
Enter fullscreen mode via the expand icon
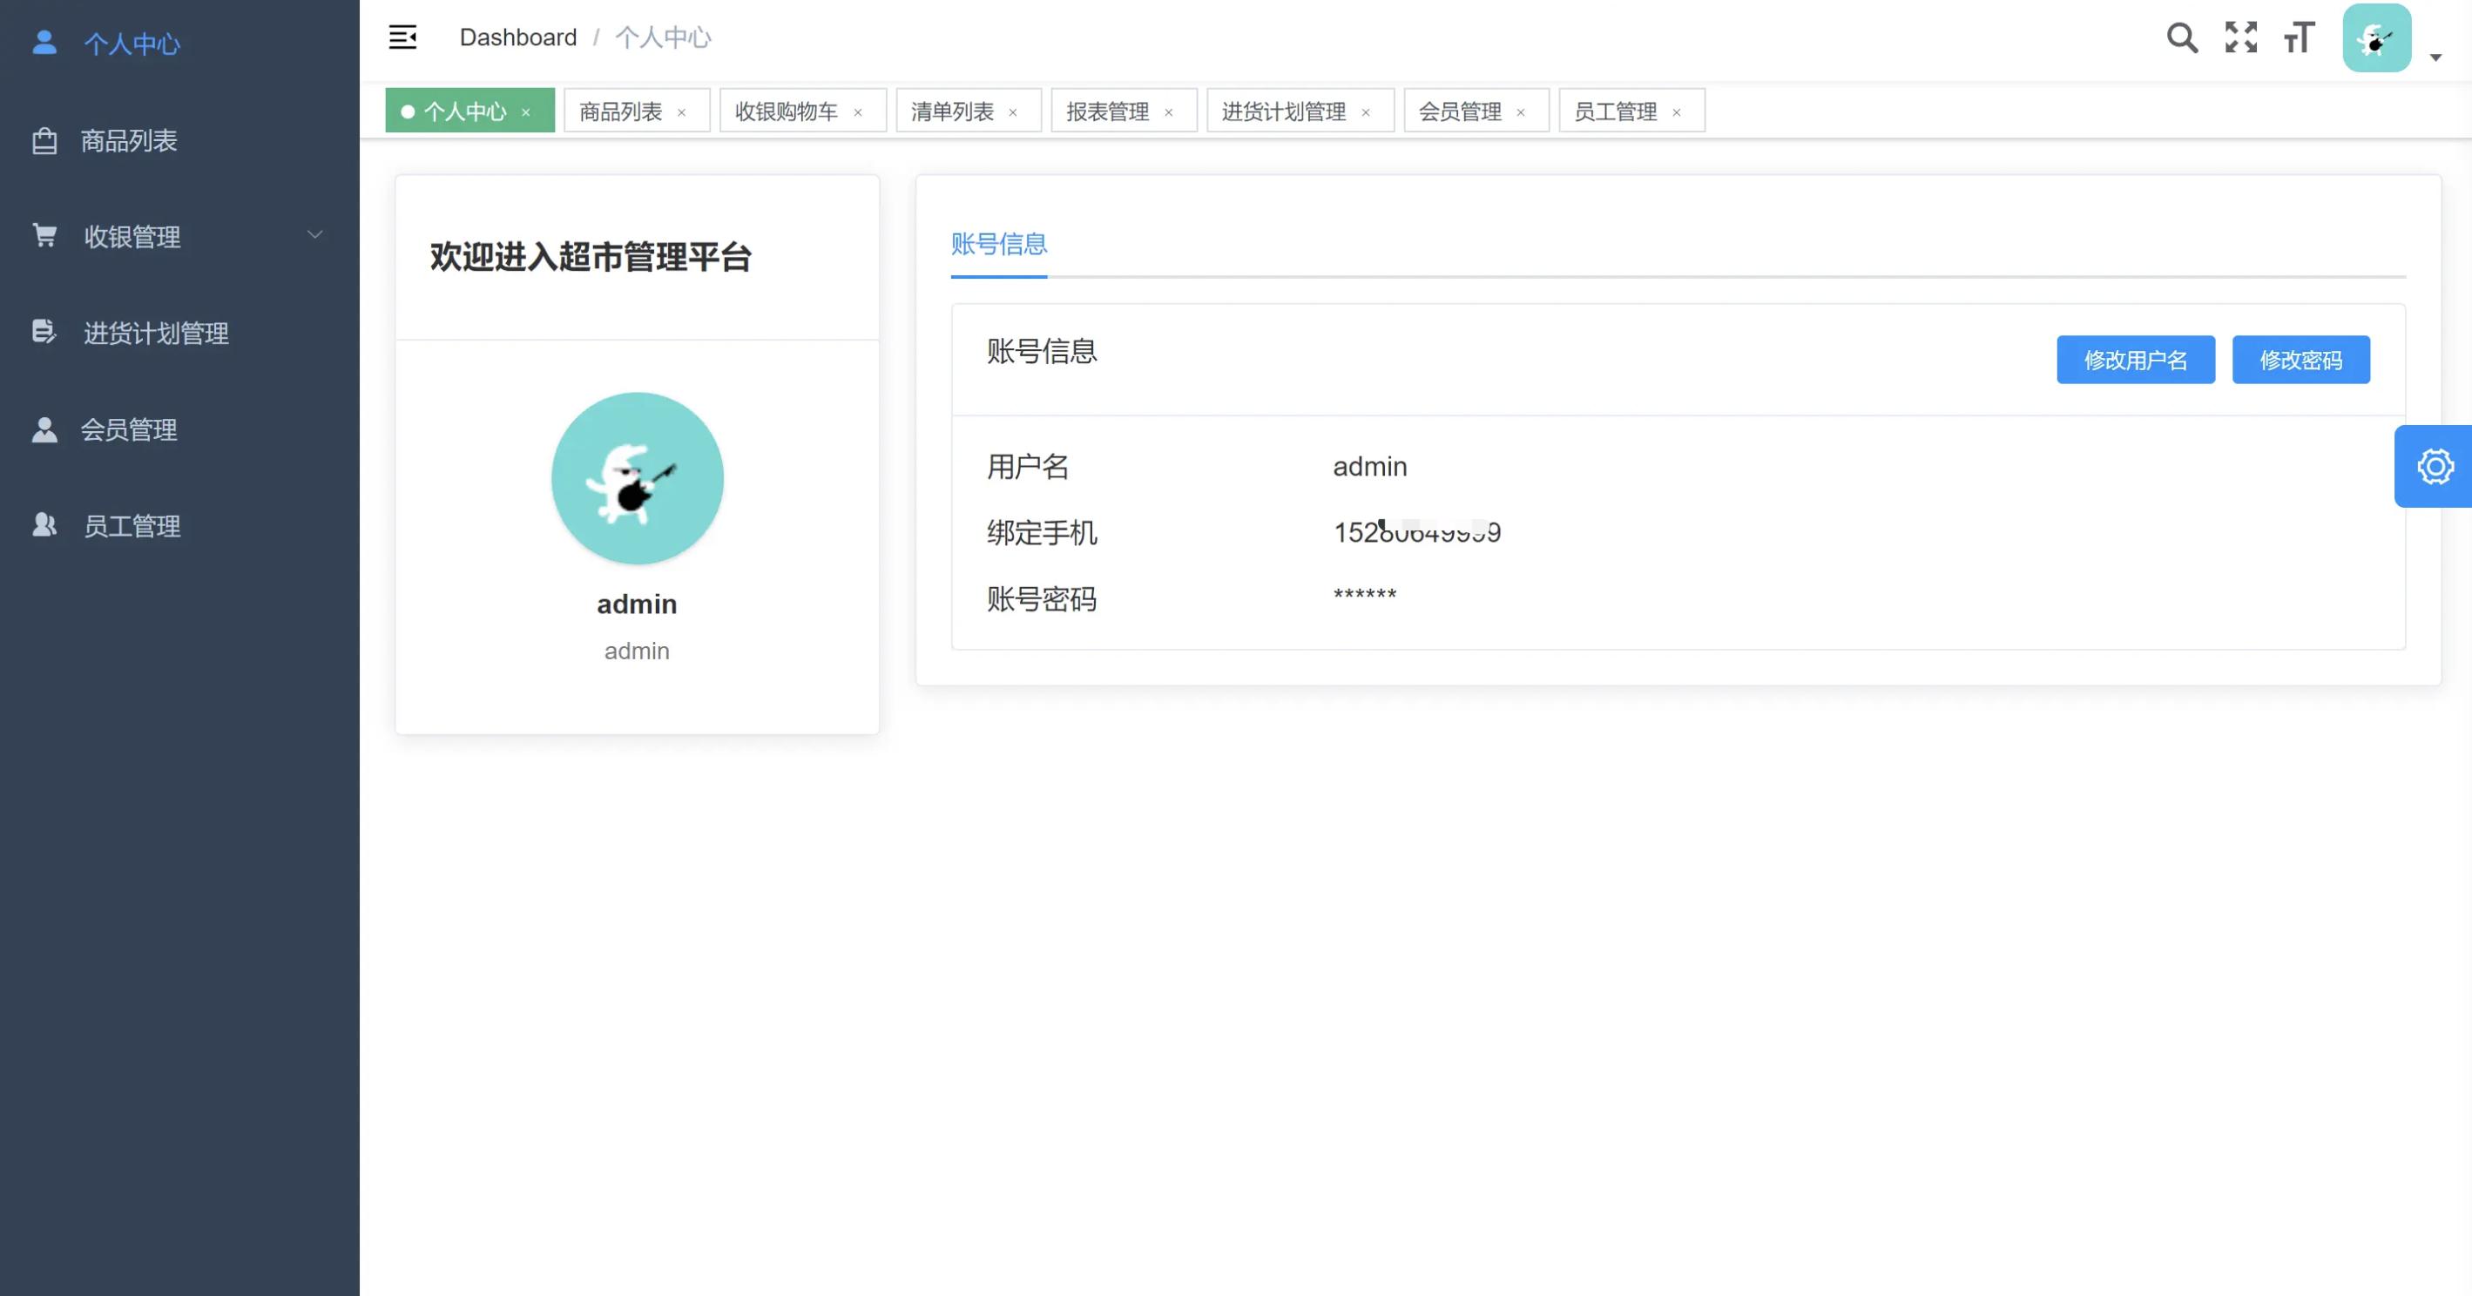pos(2240,37)
